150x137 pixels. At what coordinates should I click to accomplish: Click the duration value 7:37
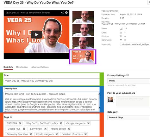122,18
